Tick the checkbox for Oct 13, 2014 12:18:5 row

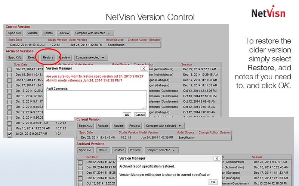(x=10, y=96)
